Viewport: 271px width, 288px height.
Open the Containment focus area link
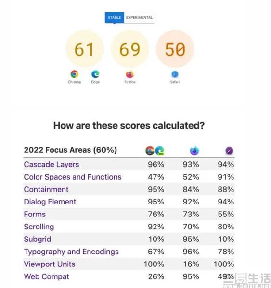point(46,190)
